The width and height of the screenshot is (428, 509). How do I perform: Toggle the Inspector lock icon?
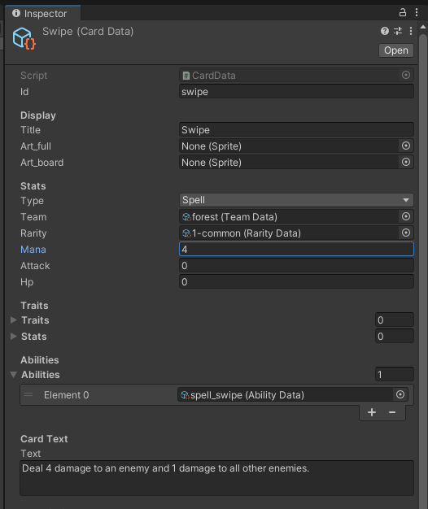[x=402, y=13]
